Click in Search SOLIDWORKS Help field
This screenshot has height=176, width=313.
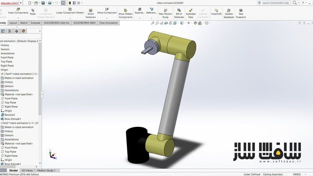pyautogui.click(x=275, y=3)
